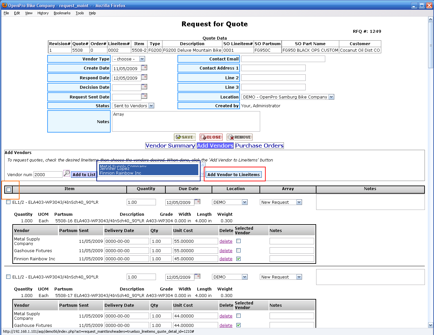Screen dimensions: 434x335
Task: Click delete link for Gashouse Fixtures at 55.00000
Action: (x=226, y=251)
